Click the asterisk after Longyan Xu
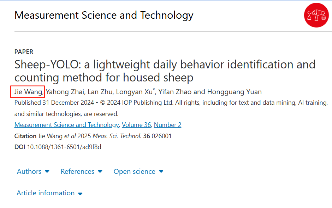Viewport: 332px width, 208px height. pyautogui.click(x=154, y=90)
